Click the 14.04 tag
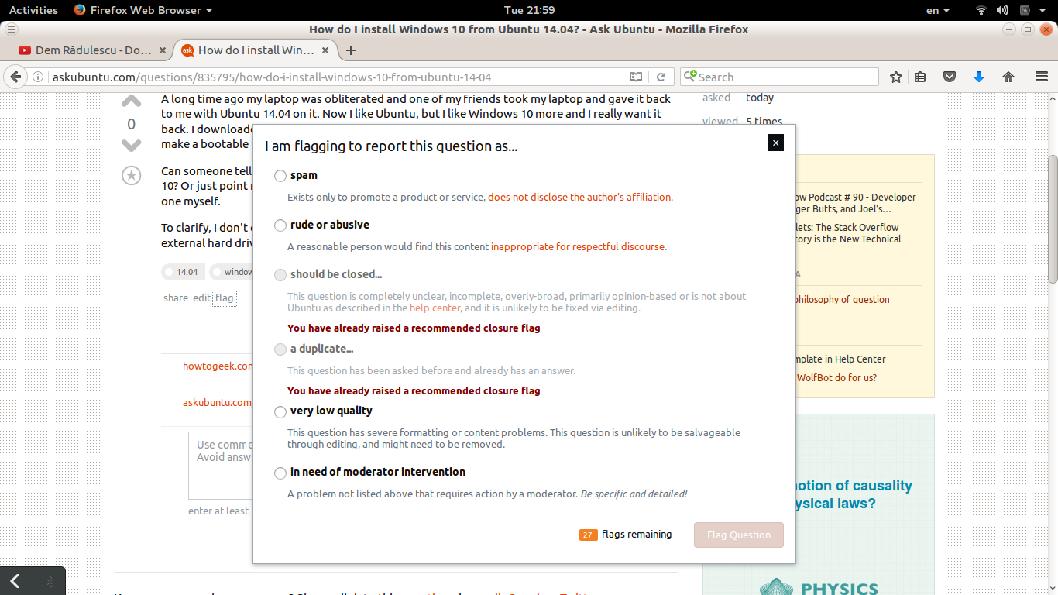1058x595 pixels. pyautogui.click(x=183, y=272)
